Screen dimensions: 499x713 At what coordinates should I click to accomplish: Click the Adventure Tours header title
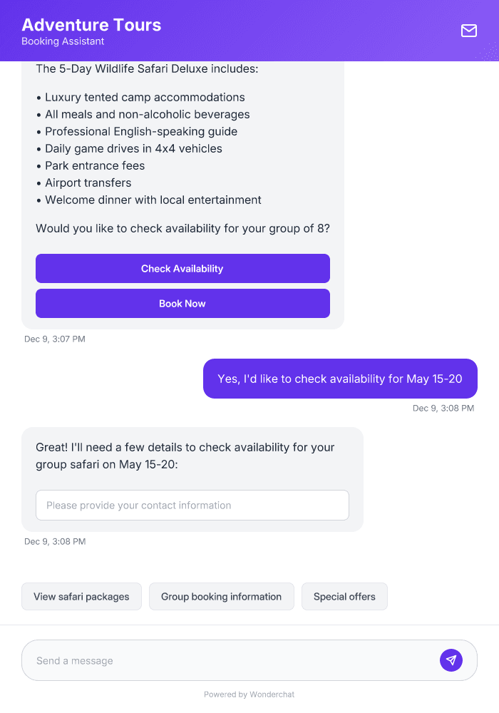point(92,24)
